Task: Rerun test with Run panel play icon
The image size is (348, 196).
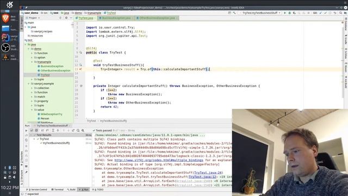Action: [26, 131]
